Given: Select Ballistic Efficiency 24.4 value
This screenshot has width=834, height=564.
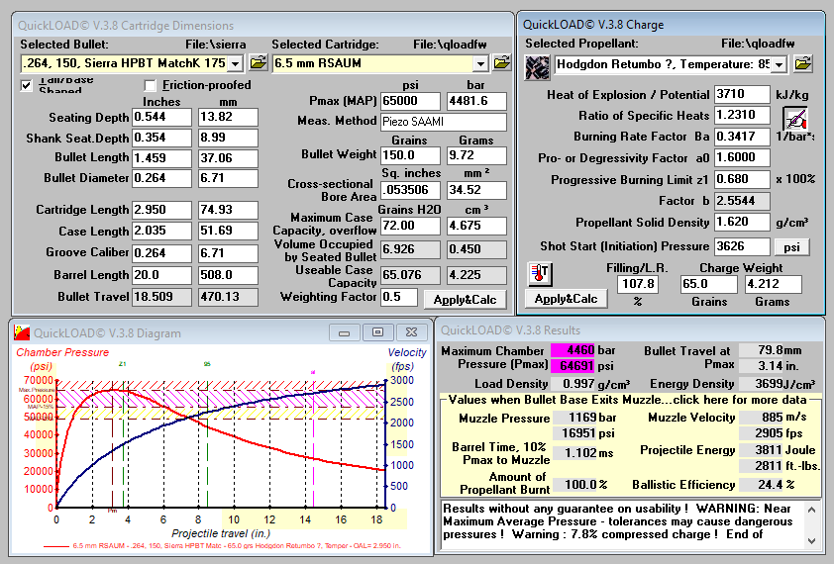Looking at the screenshot, I should (762, 485).
